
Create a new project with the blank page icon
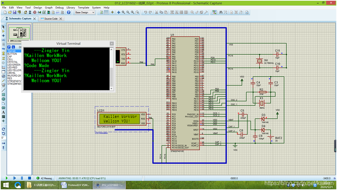click(5, 13)
